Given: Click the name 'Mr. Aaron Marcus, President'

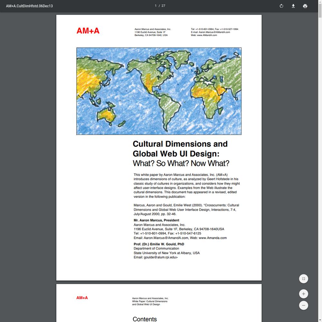Looking at the screenshot, I should (156, 220).
